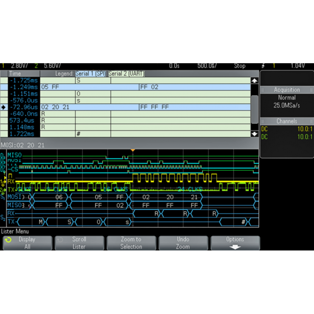The width and height of the screenshot is (314, 314).
Task: Select the lister row at -576.0us
Action: tap(125, 101)
